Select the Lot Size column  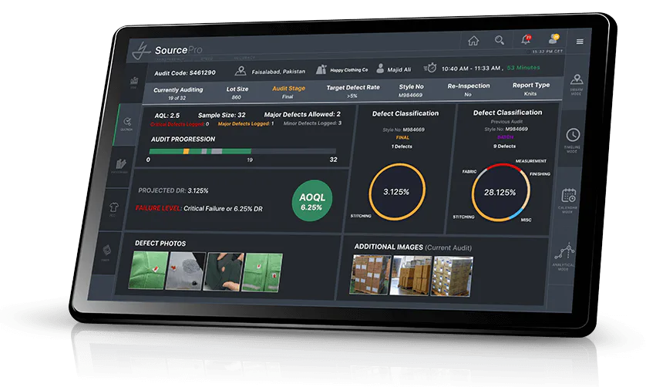237,93
